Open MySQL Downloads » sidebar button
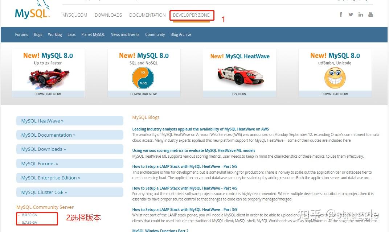The height and width of the screenshot is (232, 389). click(x=70, y=149)
